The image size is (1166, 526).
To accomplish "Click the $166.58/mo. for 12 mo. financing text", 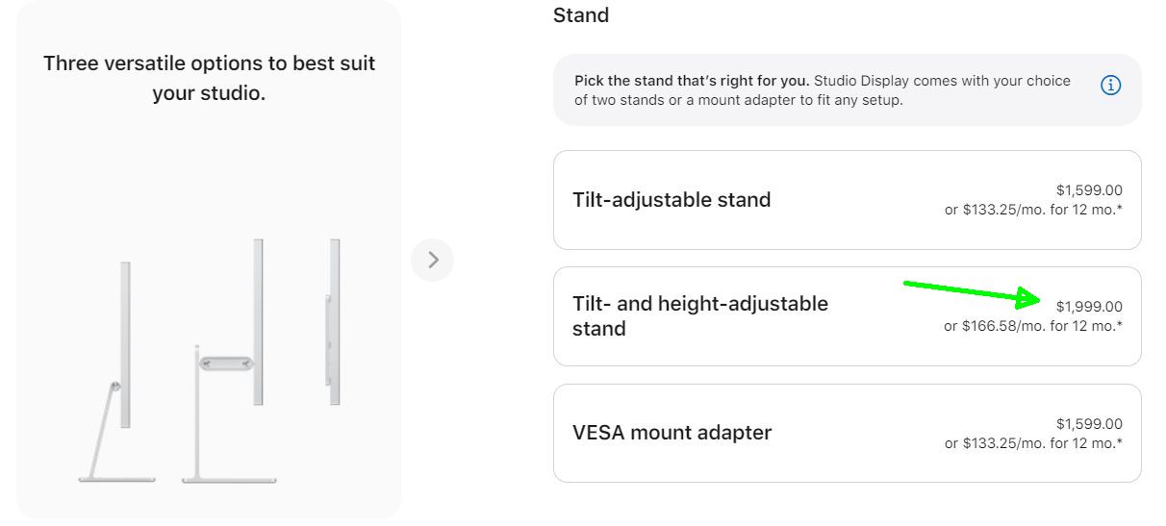I will tap(1033, 326).
